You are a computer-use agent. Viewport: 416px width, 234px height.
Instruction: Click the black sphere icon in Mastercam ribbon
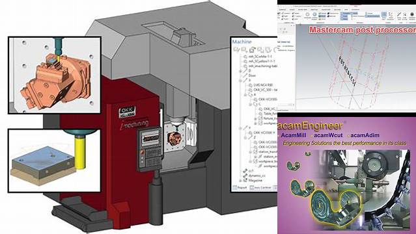click(x=412, y=14)
